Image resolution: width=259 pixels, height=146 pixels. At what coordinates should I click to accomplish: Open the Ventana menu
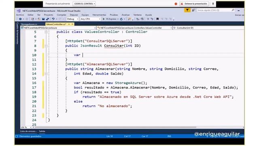(138, 15)
